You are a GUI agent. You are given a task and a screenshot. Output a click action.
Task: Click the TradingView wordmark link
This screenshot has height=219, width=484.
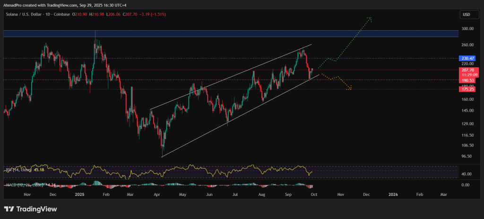[36, 209]
